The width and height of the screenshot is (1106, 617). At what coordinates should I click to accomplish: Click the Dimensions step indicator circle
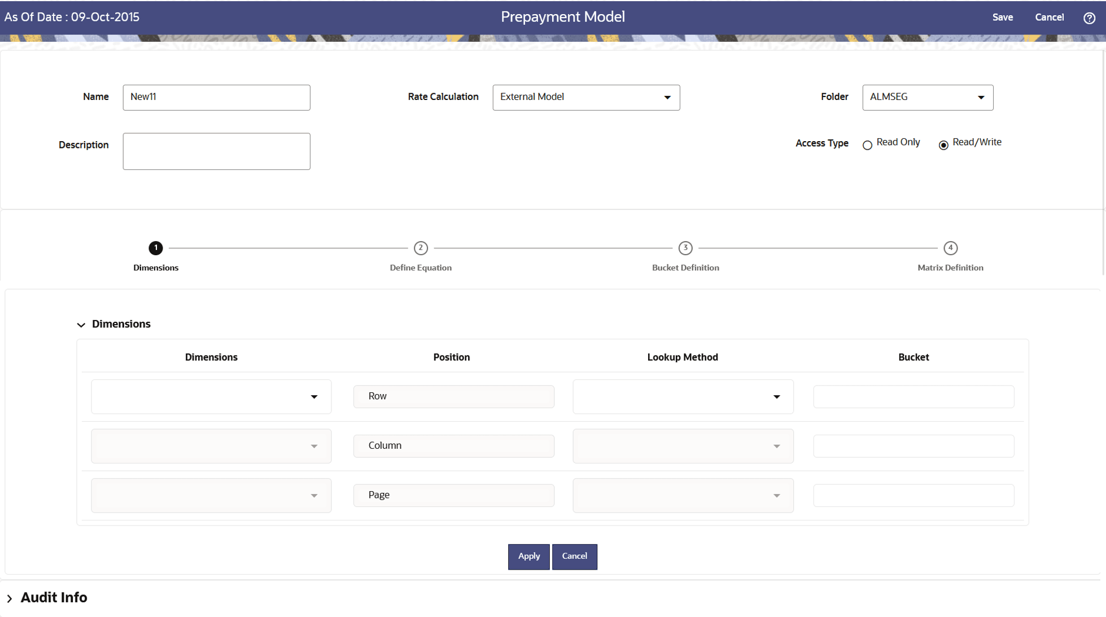[x=156, y=248]
